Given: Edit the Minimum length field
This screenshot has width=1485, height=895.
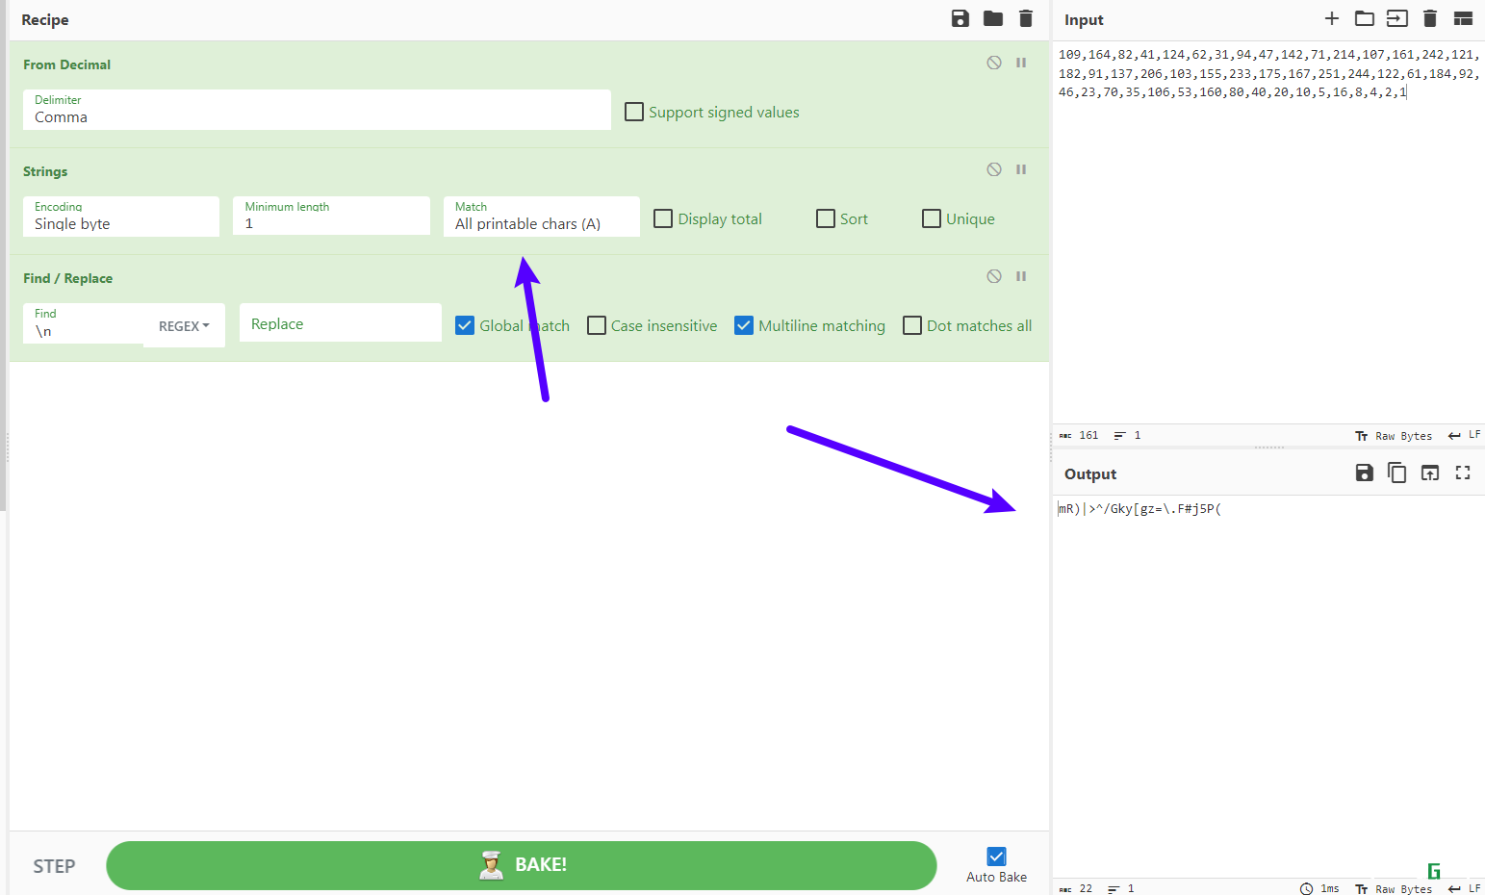Looking at the screenshot, I should tap(331, 217).
